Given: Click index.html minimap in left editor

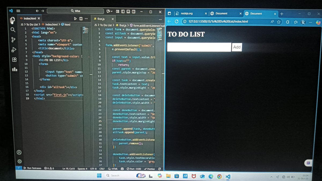Looking at the screenshot, I should click(x=86, y=30).
